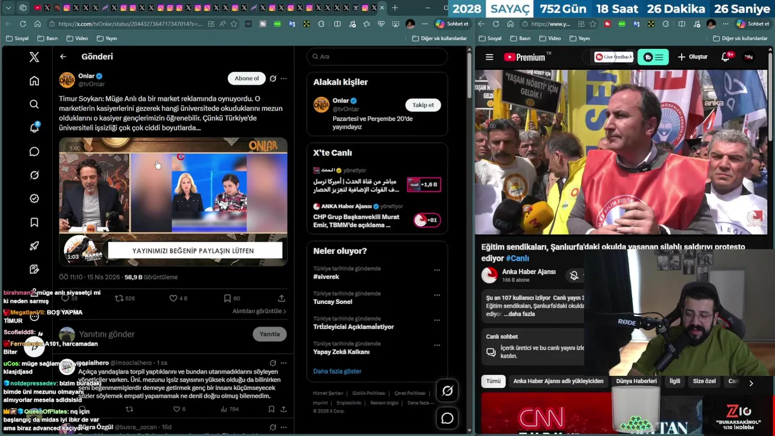Open more options for Tuncay Sonel trend
775x436 pixels.
pos(437,295)
